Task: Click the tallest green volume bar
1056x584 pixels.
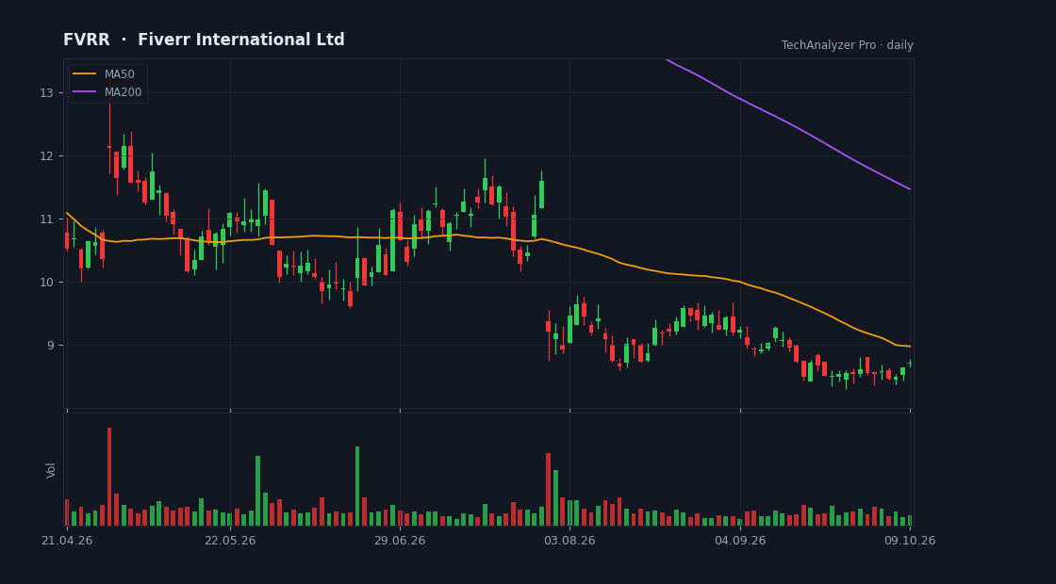Action: click(x=357, y=486)
